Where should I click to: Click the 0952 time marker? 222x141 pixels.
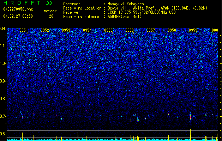44,30
